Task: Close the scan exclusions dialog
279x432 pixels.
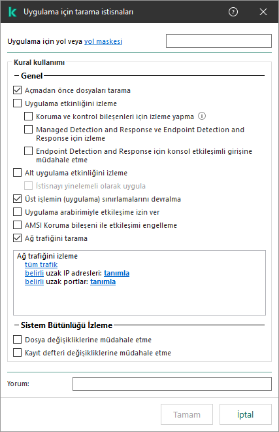Action: click(x=263, y=12)
